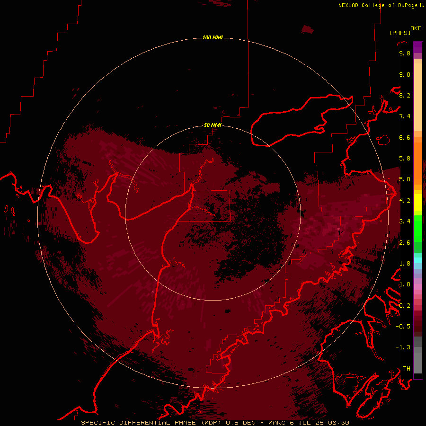Click the cyan segment of the colorbar
This screenshot has width=426, height=426.
(418, 260)
